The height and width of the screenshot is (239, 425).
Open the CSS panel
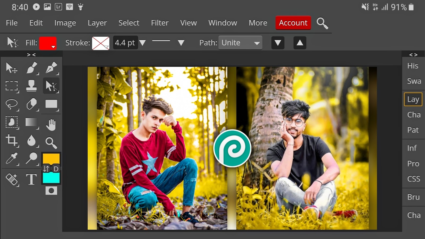(x=414, y=179)
